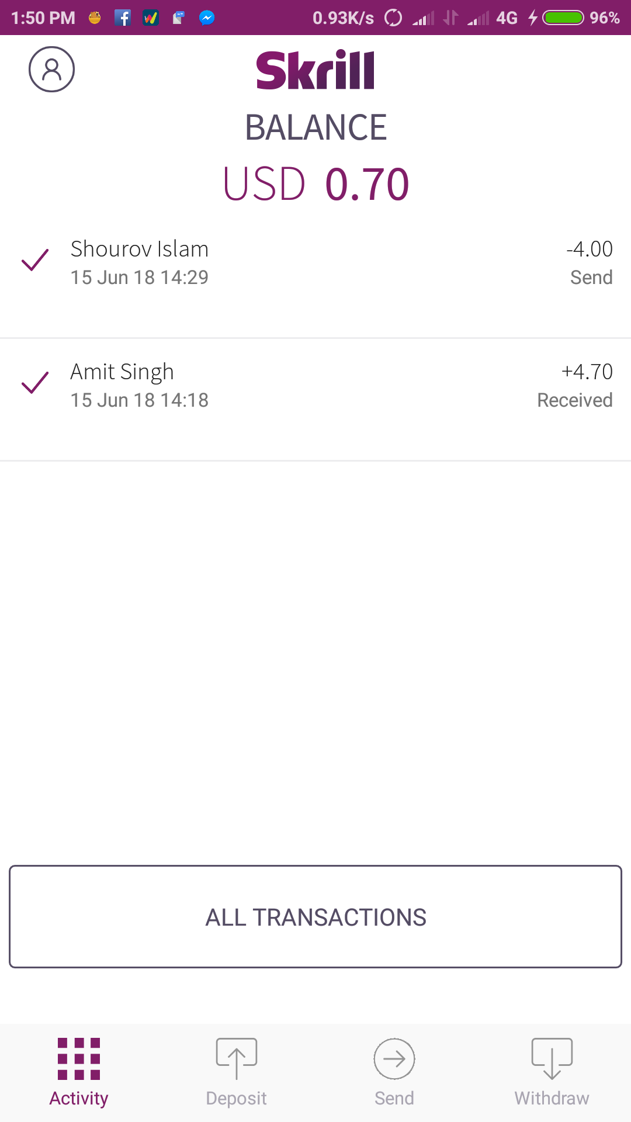
Task: View all transactions
Action: point(315,916)
